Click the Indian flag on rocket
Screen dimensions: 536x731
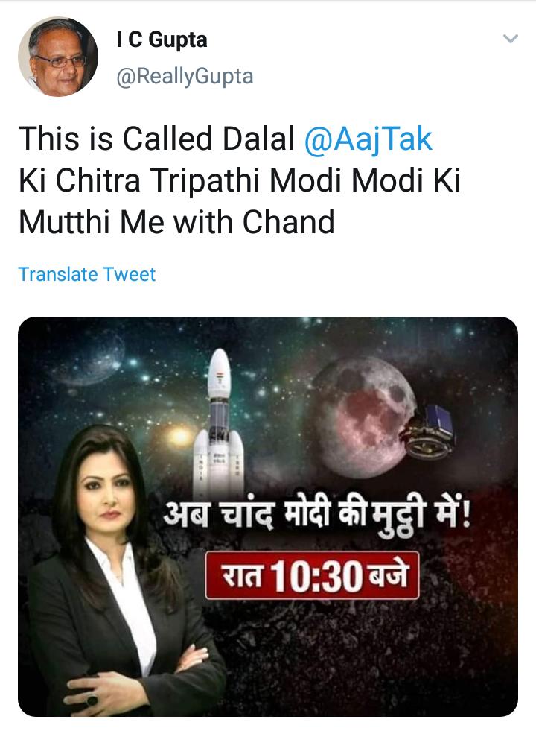tap(219, 375)
